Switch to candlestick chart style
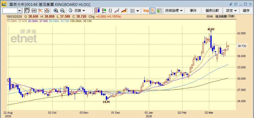The height and width of the screenshot is (118, 254). point(97,11)
